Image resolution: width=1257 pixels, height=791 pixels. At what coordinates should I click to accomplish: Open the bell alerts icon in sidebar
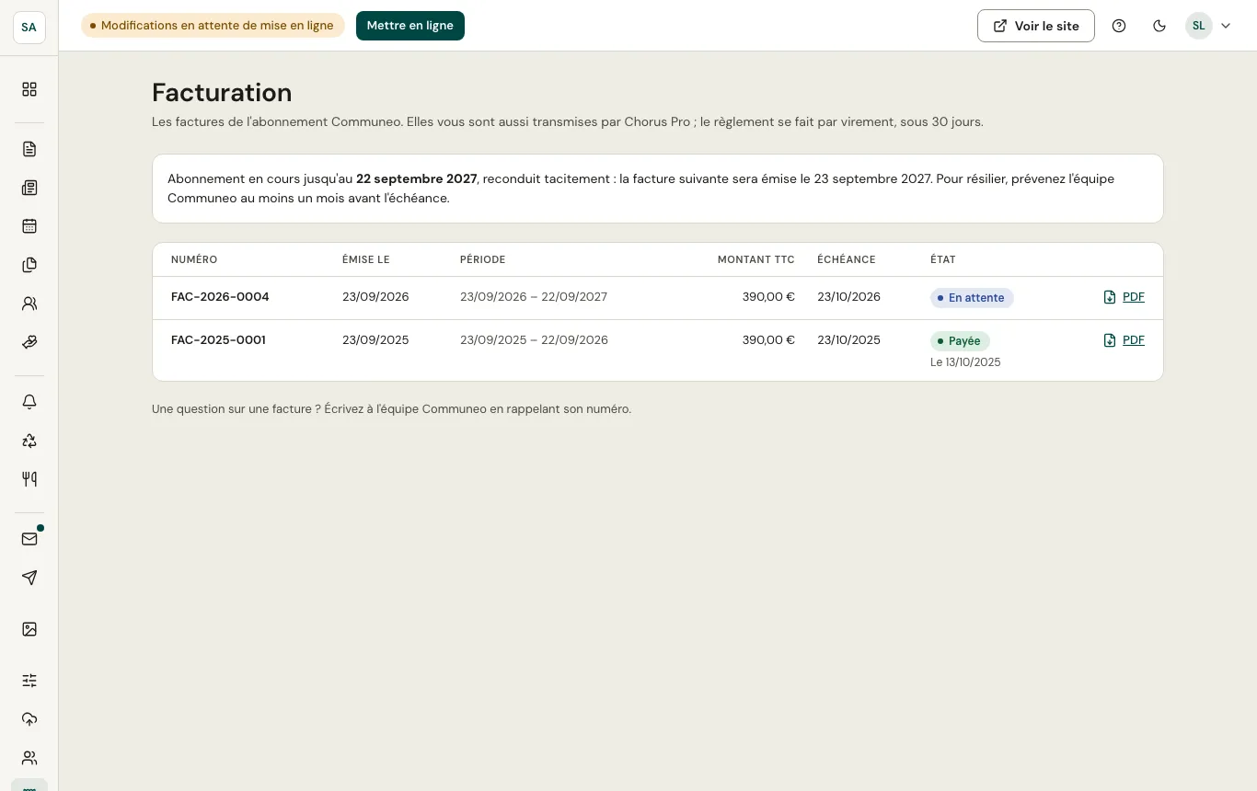click(x=29, y=402)
